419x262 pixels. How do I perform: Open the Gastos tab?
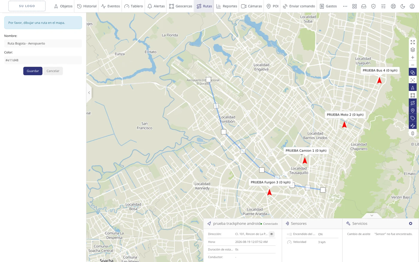pos(328,6)
